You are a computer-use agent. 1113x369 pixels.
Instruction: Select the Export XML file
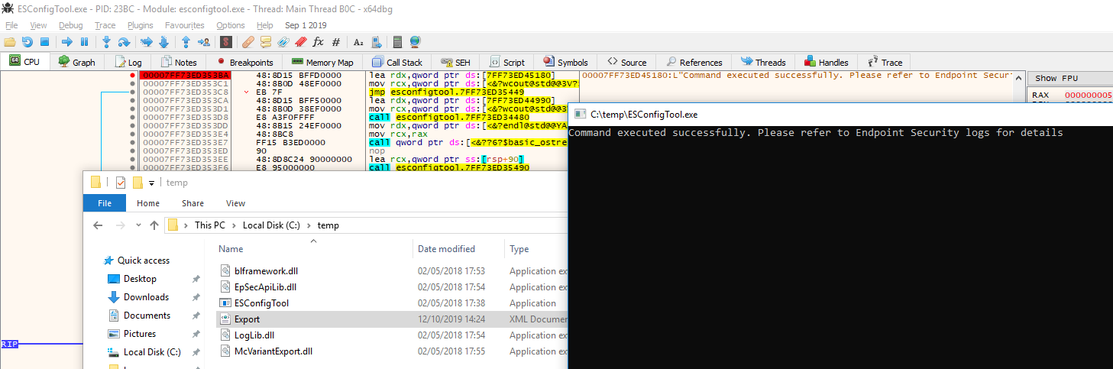tap(247, 319)
